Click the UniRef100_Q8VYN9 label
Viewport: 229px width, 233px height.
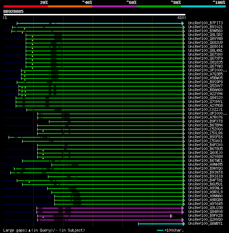205,39
